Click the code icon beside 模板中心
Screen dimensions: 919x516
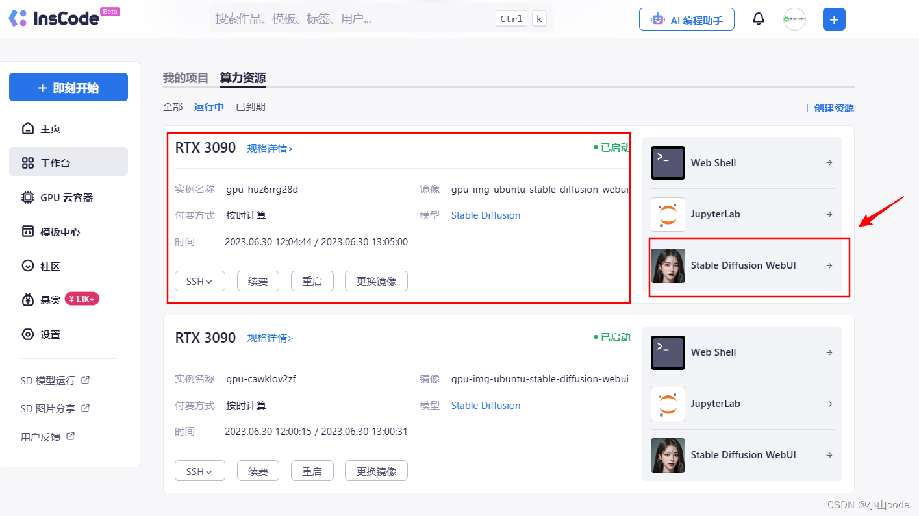28,232
